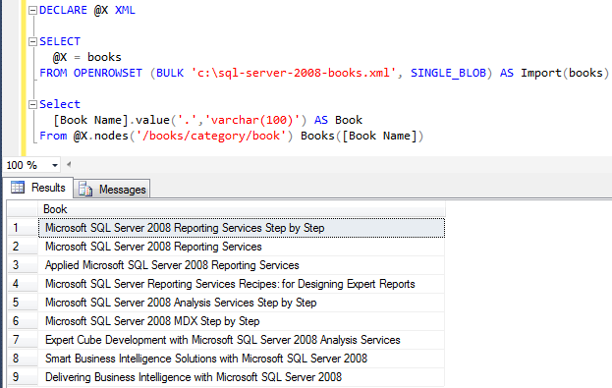This screenshot has width=612, height=388.
Task: Select cell 'Delivering Business Intelligence with Microsoft SQL Server 2008'
Action: click(242, 377)
